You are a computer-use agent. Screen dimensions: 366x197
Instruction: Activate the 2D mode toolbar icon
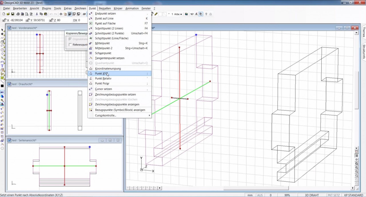point(84,14)
